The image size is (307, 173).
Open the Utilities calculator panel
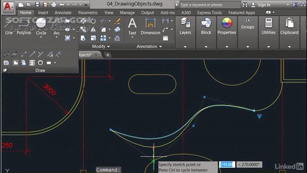(268, 26)
